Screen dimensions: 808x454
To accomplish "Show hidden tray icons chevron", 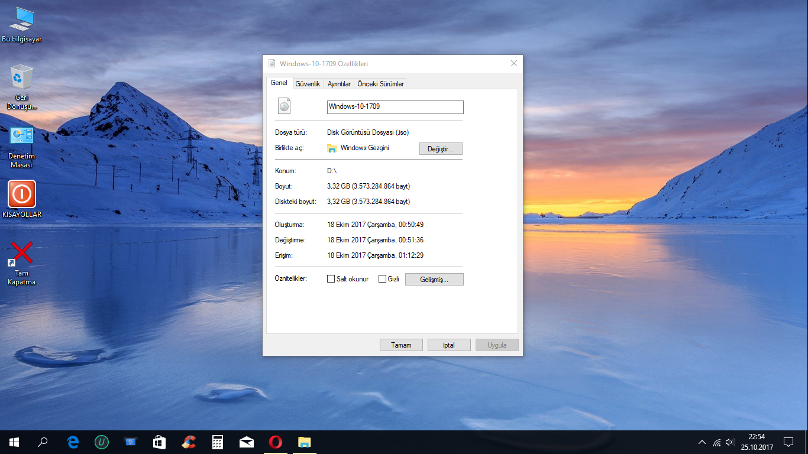I will tap(702, 442).
